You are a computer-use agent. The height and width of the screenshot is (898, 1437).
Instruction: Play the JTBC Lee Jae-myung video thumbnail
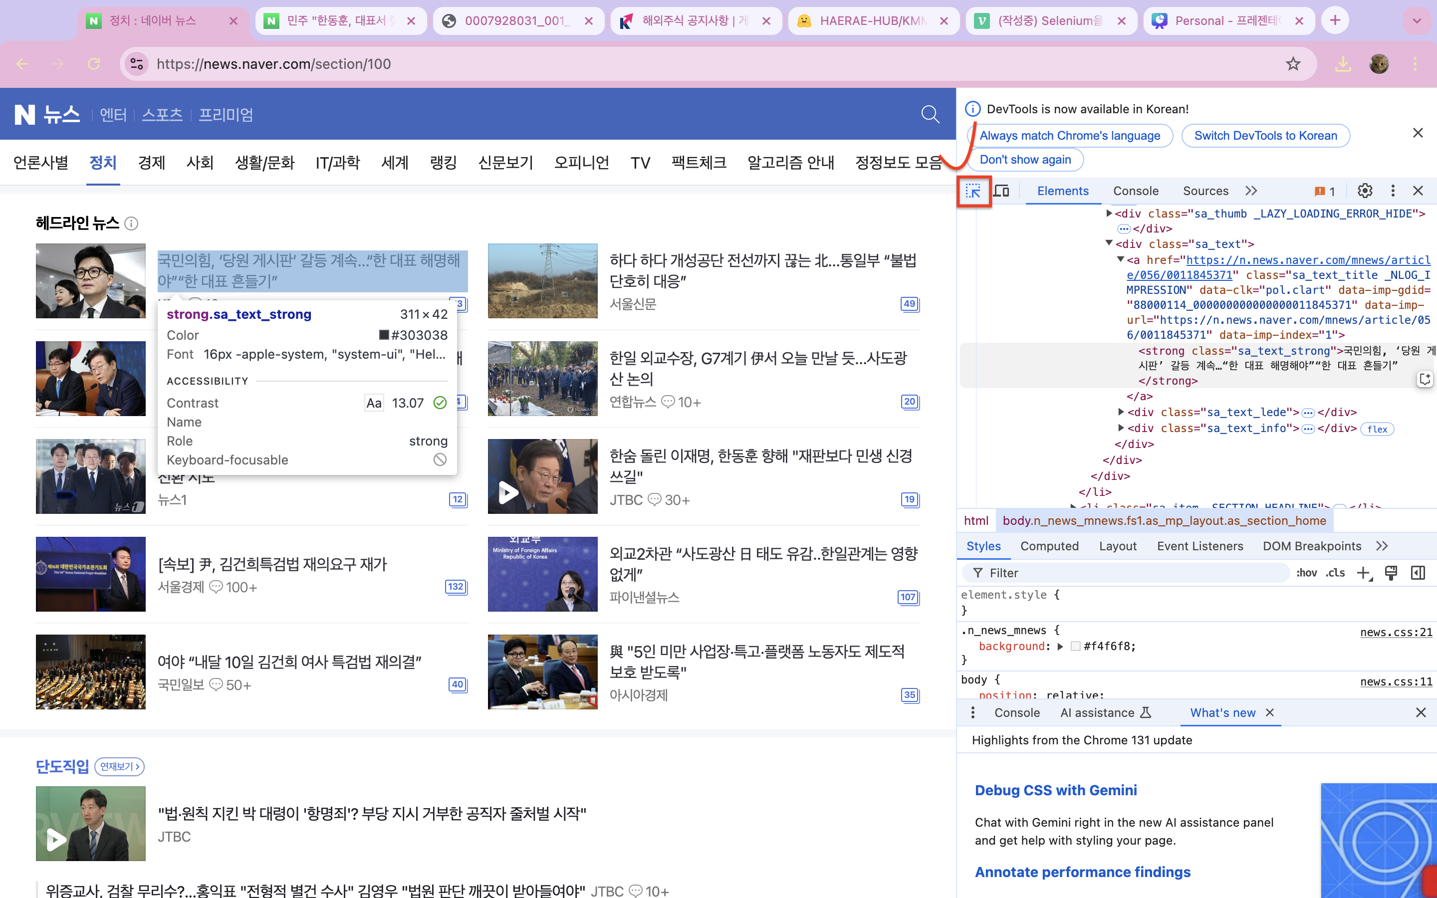click(x=542, y=476)
